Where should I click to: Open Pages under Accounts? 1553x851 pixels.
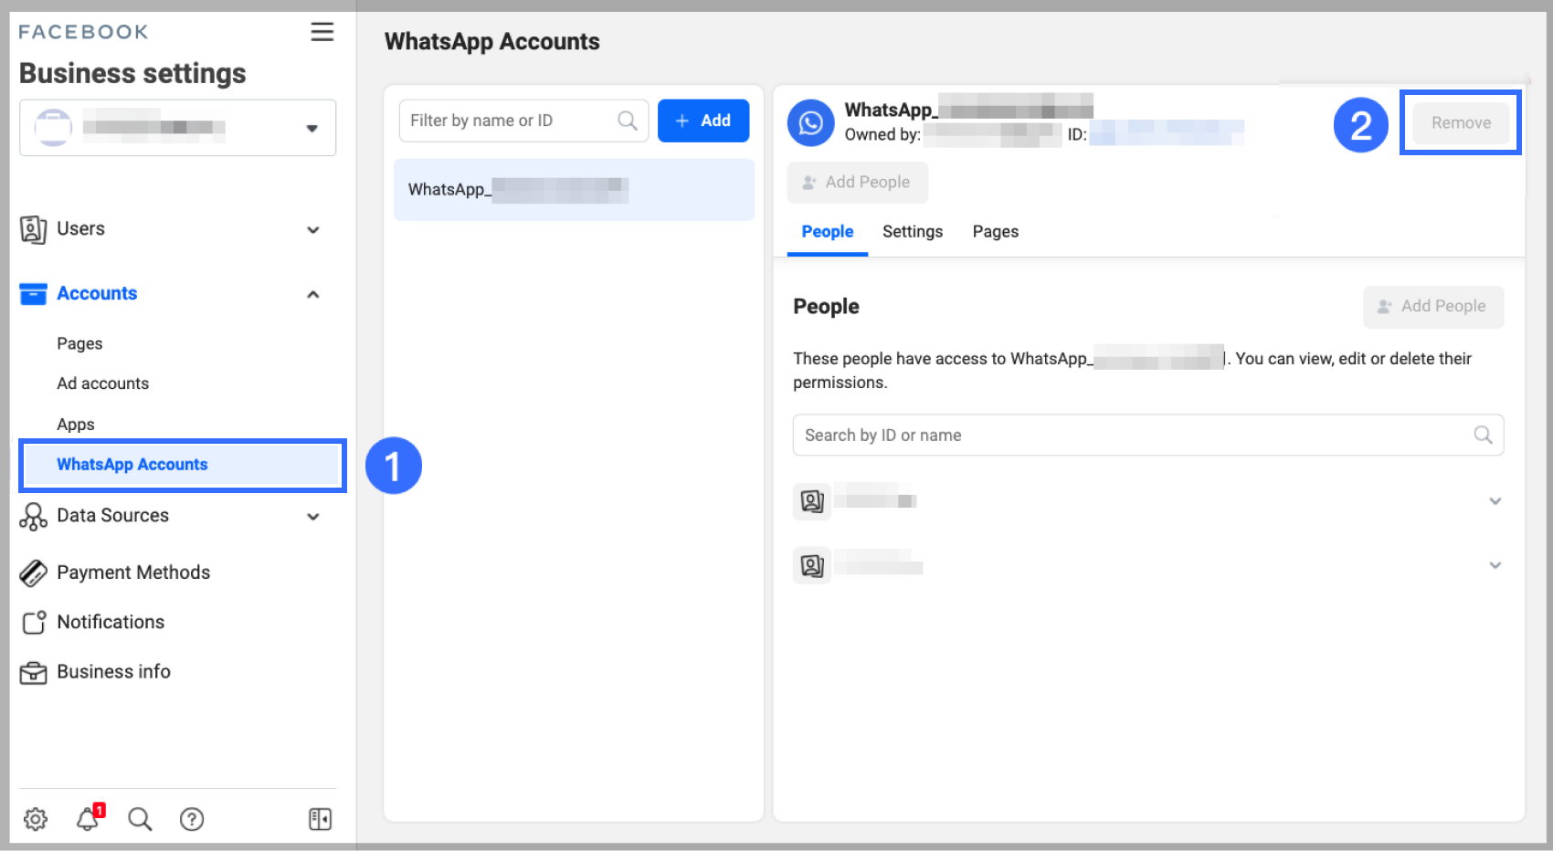(x=79, y=343)
